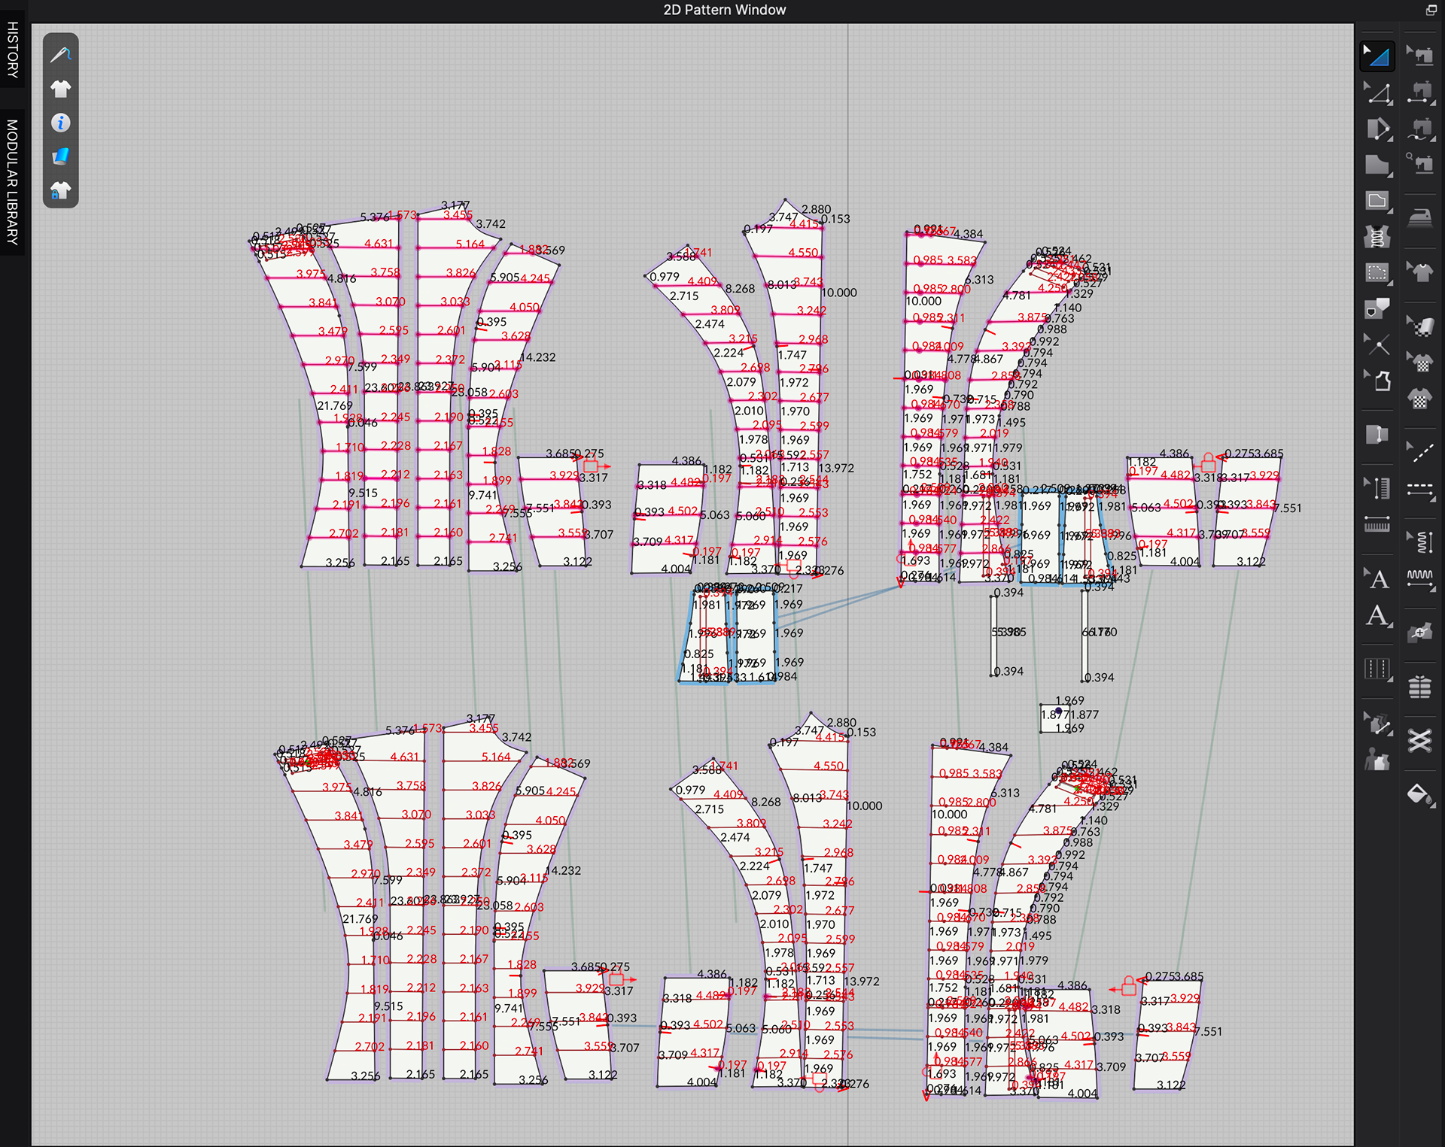This screenshot has height=1147, width=1445.
Task: Open the HISTORY side tab
Action: pyautogui.click(x=12, y=50)
